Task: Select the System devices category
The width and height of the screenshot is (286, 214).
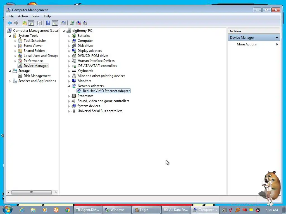Action: 89,106
